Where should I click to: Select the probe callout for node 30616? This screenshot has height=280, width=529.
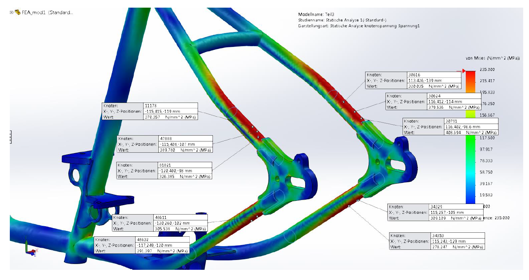click(413, 80)
